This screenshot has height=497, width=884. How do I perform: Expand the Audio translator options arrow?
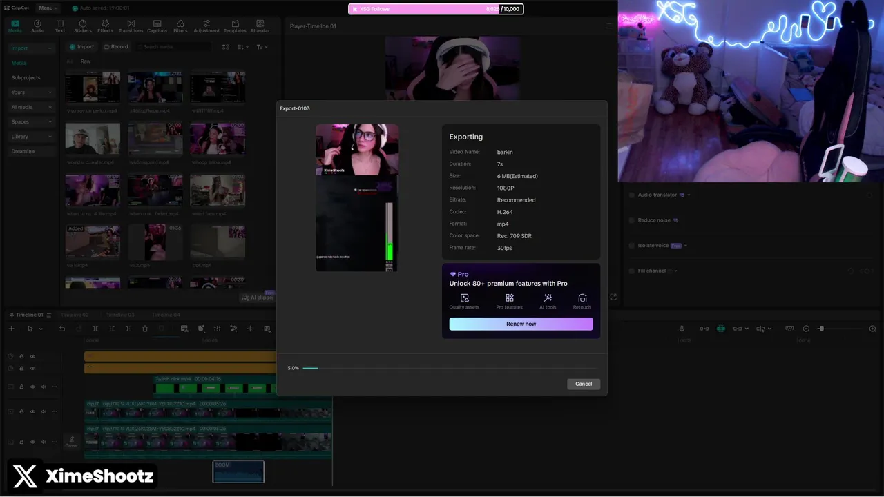(x=689, y=195)
